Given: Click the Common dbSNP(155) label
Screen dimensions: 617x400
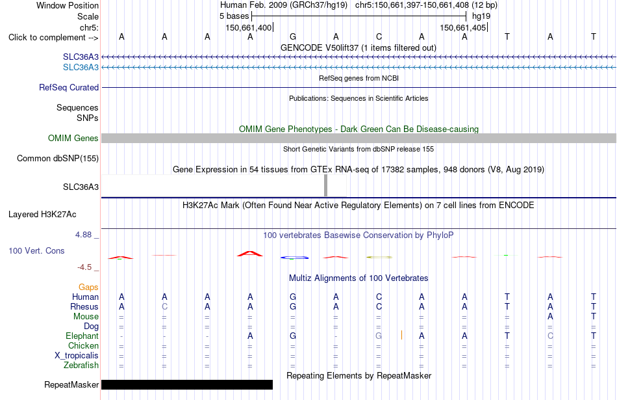Looking at the screenshot, I should point(58,159).
